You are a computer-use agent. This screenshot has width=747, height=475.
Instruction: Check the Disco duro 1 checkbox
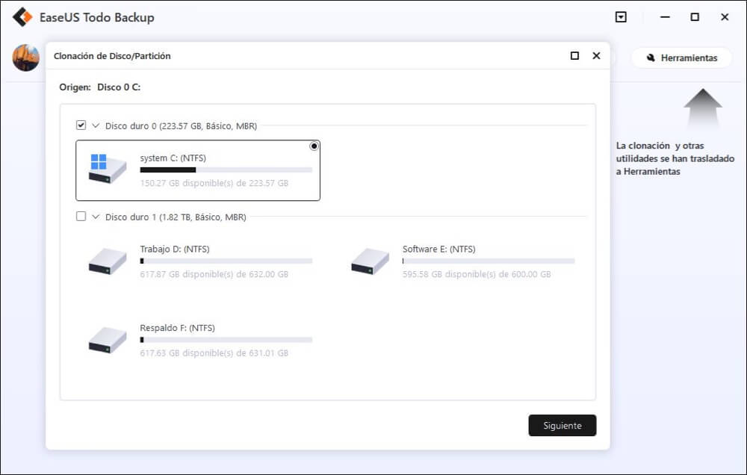tap(81, 217)
